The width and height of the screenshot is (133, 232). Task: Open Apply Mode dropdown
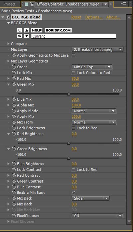point(94,111)
